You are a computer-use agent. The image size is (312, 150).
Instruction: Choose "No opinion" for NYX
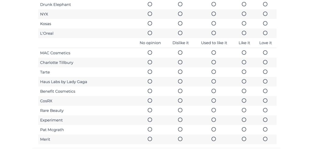[x=150, y=14]
